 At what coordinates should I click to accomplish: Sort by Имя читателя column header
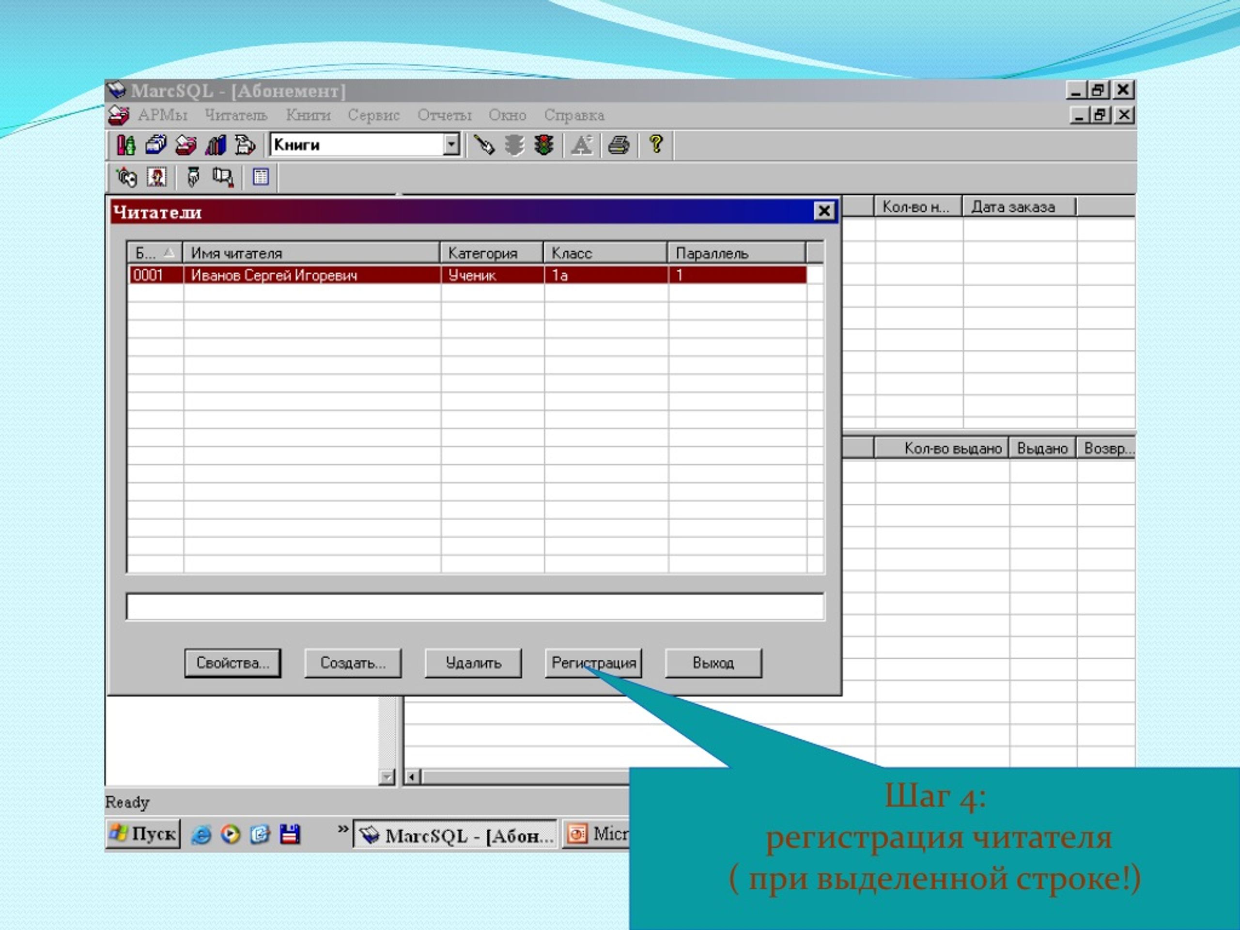[311, 253]
